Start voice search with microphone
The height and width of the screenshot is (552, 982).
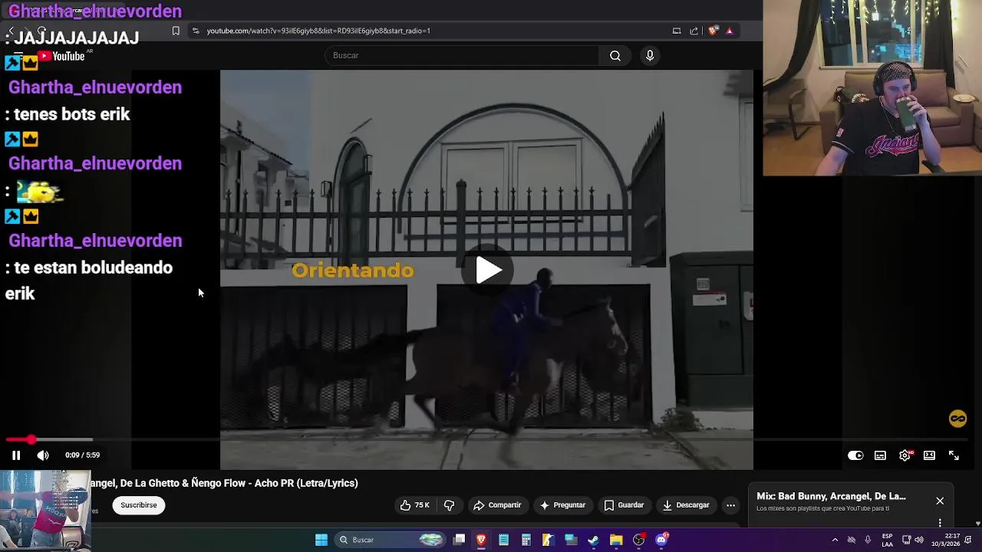[x=650, y=55]
